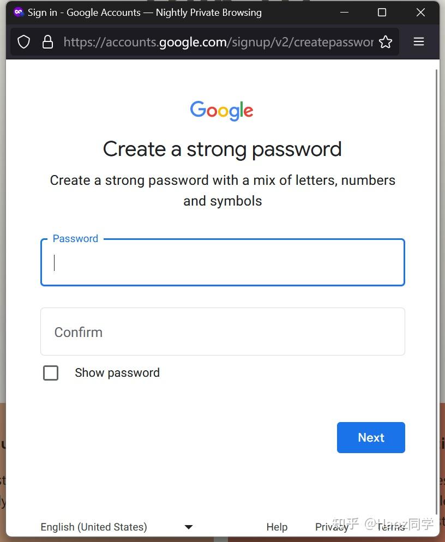This screenshot has width=445, height=542.
Task: Open the English (United States) language selector
Action: 94,527
